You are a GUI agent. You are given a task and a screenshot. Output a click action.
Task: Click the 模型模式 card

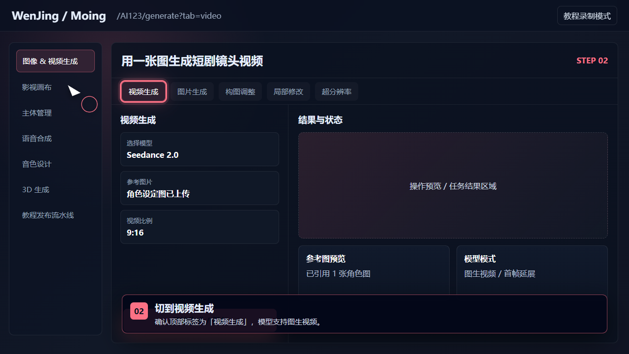(532, 270)
